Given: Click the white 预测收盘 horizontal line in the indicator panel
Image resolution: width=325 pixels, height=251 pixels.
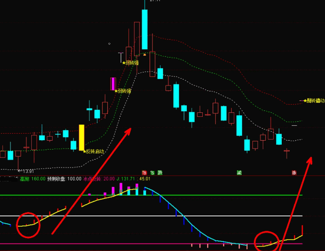Looking at the screenshot, I should point(151,216).
